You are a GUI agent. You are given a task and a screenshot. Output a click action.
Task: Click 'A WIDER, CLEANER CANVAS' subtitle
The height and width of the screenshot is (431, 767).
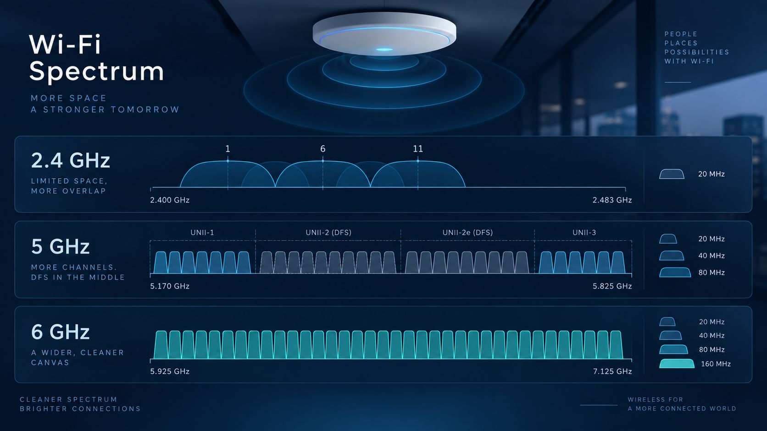pos(78,357)
